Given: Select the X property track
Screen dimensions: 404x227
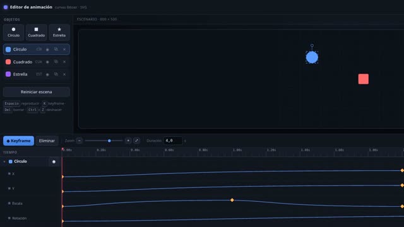Looking at the screenshot, I should click(31, 174).
